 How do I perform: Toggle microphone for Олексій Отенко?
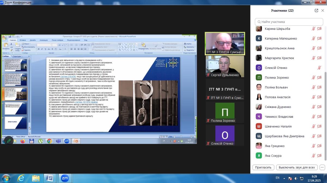(319, 68)
